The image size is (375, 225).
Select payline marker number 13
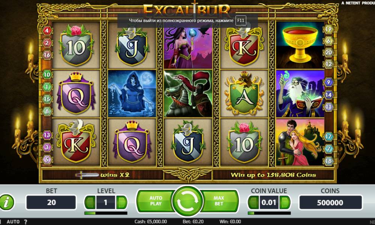47,135
